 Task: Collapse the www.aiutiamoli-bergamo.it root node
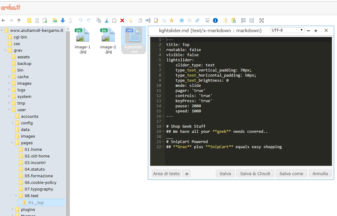2,30
